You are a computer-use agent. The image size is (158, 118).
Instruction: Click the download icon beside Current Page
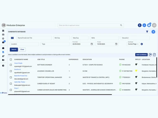142,44
